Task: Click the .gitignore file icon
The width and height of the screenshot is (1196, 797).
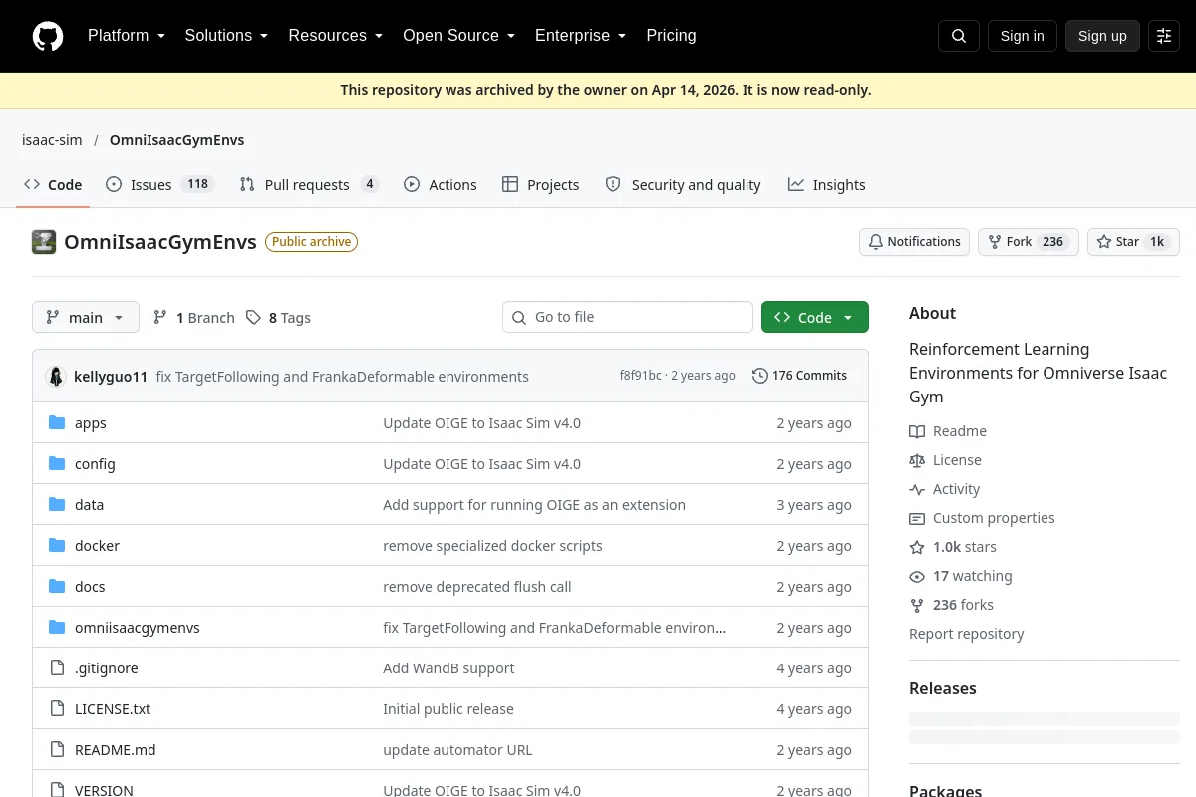Action: click(x=57, y=668)
